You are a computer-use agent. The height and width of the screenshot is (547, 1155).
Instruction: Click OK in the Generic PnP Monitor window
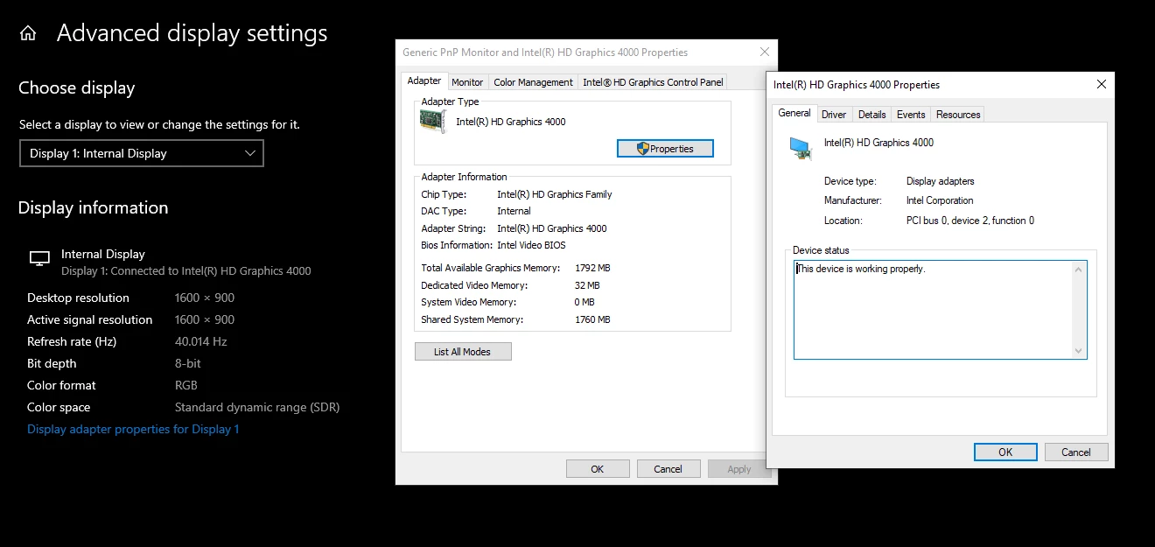[598, 469]
